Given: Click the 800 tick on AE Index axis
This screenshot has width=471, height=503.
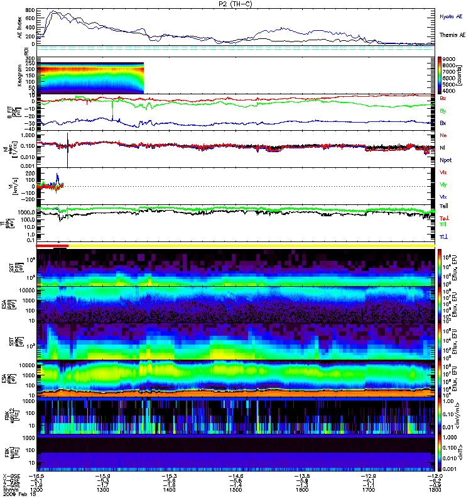Looking at the screenshot, I should (x=30, y=10).
